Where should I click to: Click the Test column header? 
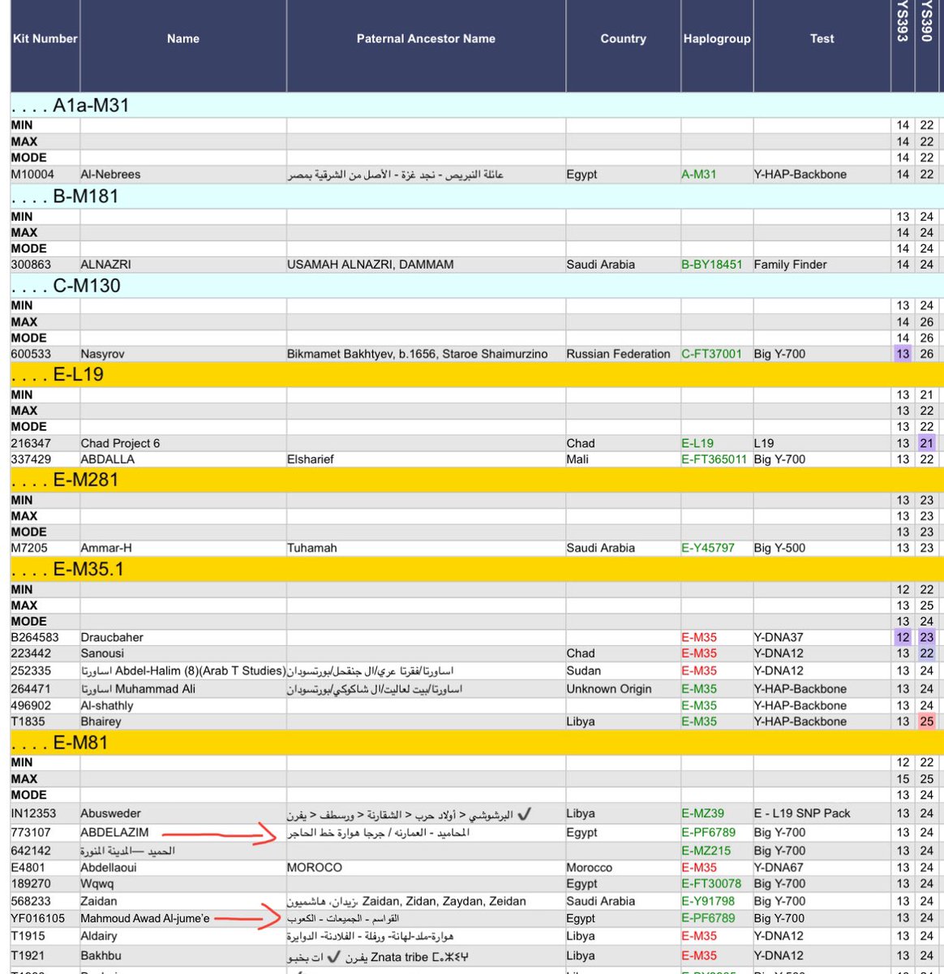coord(822,38)
